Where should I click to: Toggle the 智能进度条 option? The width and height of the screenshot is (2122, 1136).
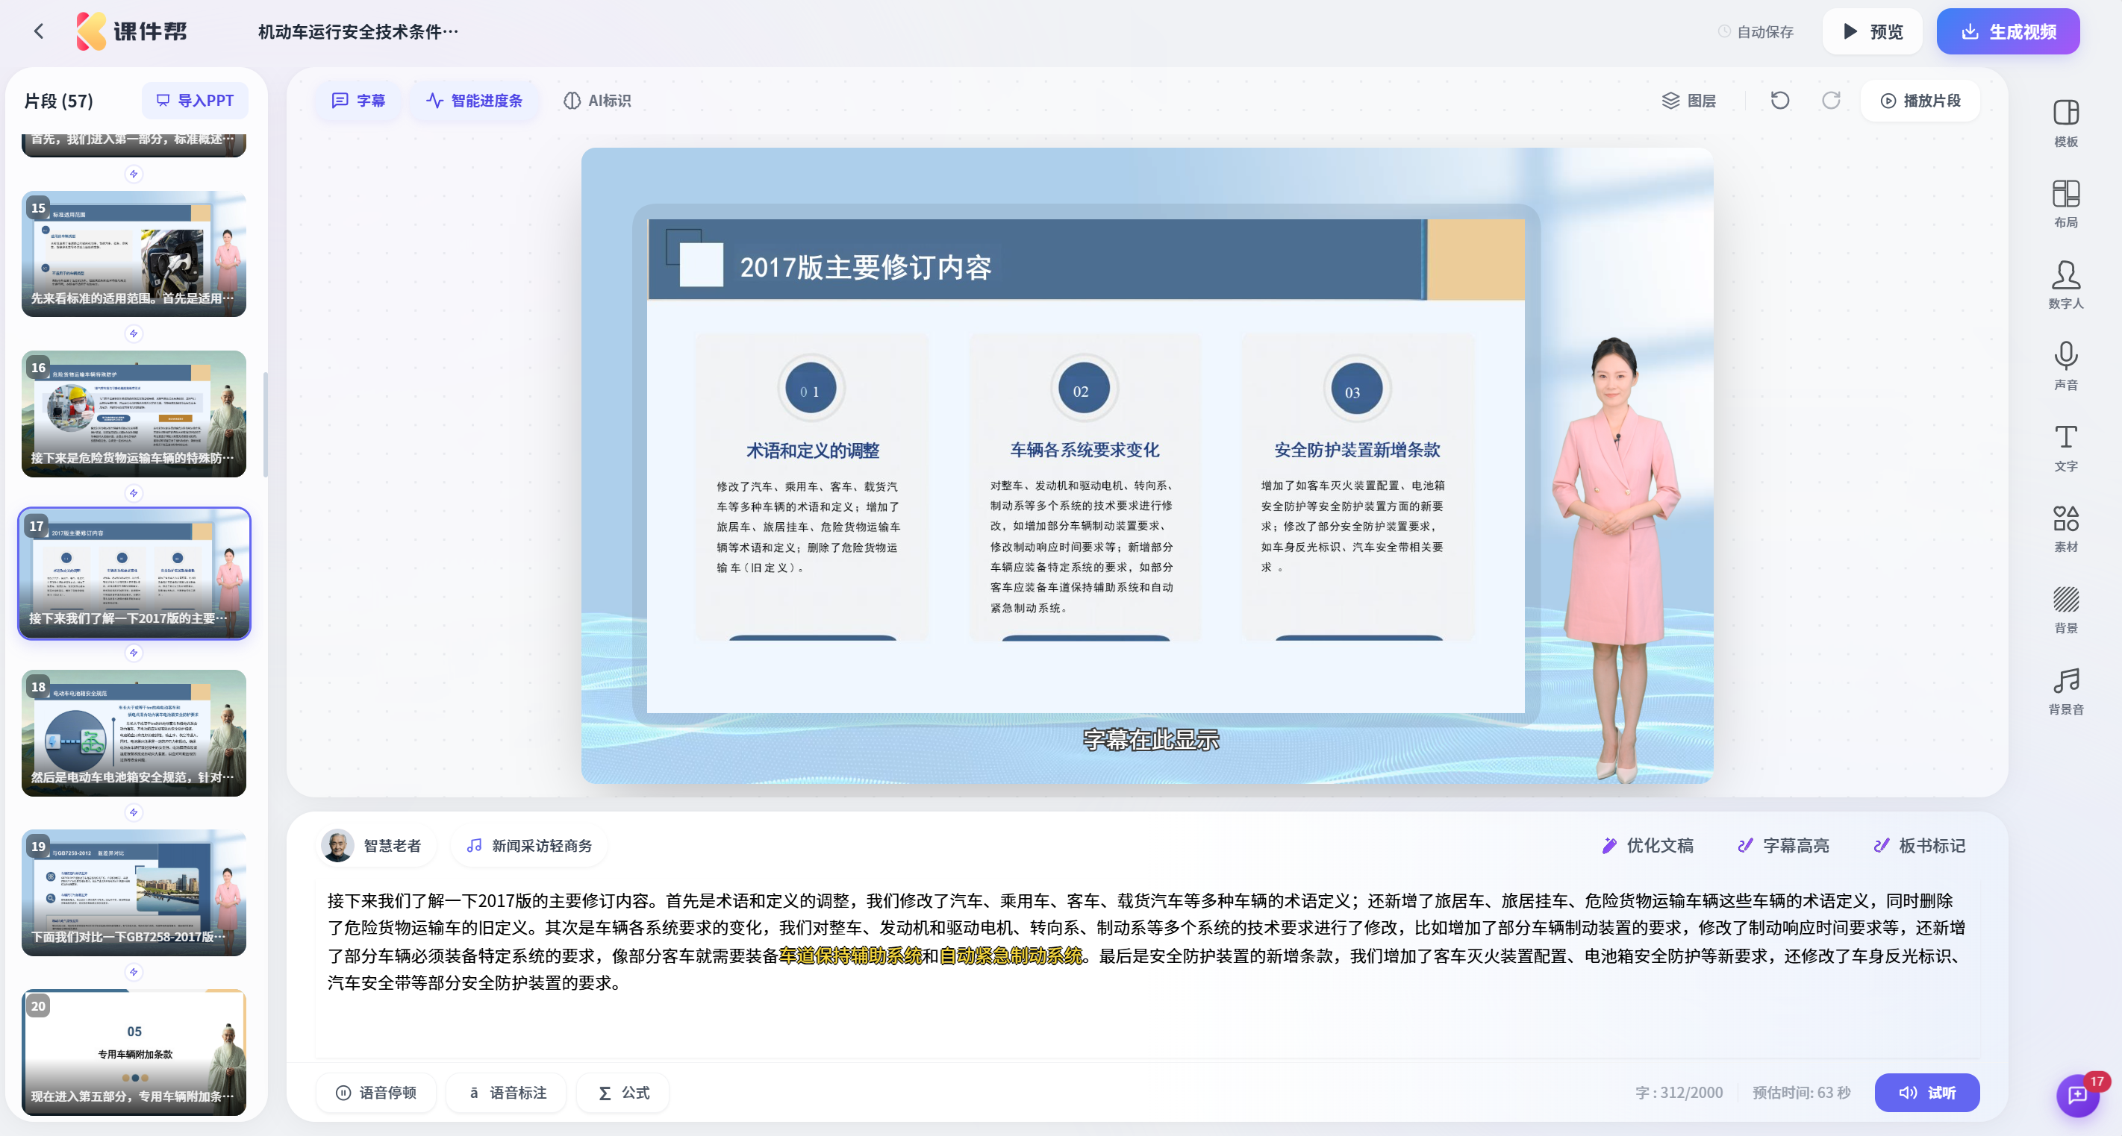pyautogui.click(x=475, y=101)
